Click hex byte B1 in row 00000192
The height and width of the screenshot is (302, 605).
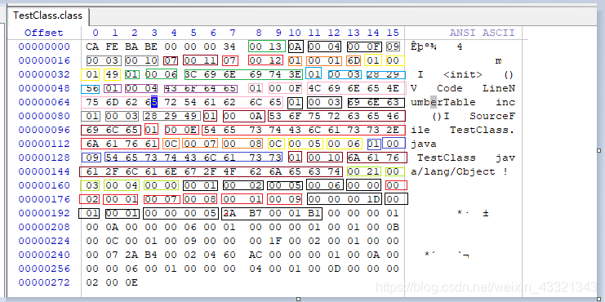click(x=315, y=213)
